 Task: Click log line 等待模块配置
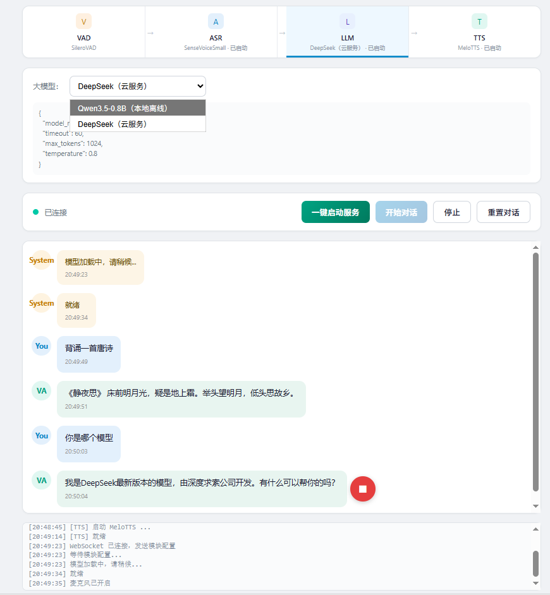coord(75,555)
